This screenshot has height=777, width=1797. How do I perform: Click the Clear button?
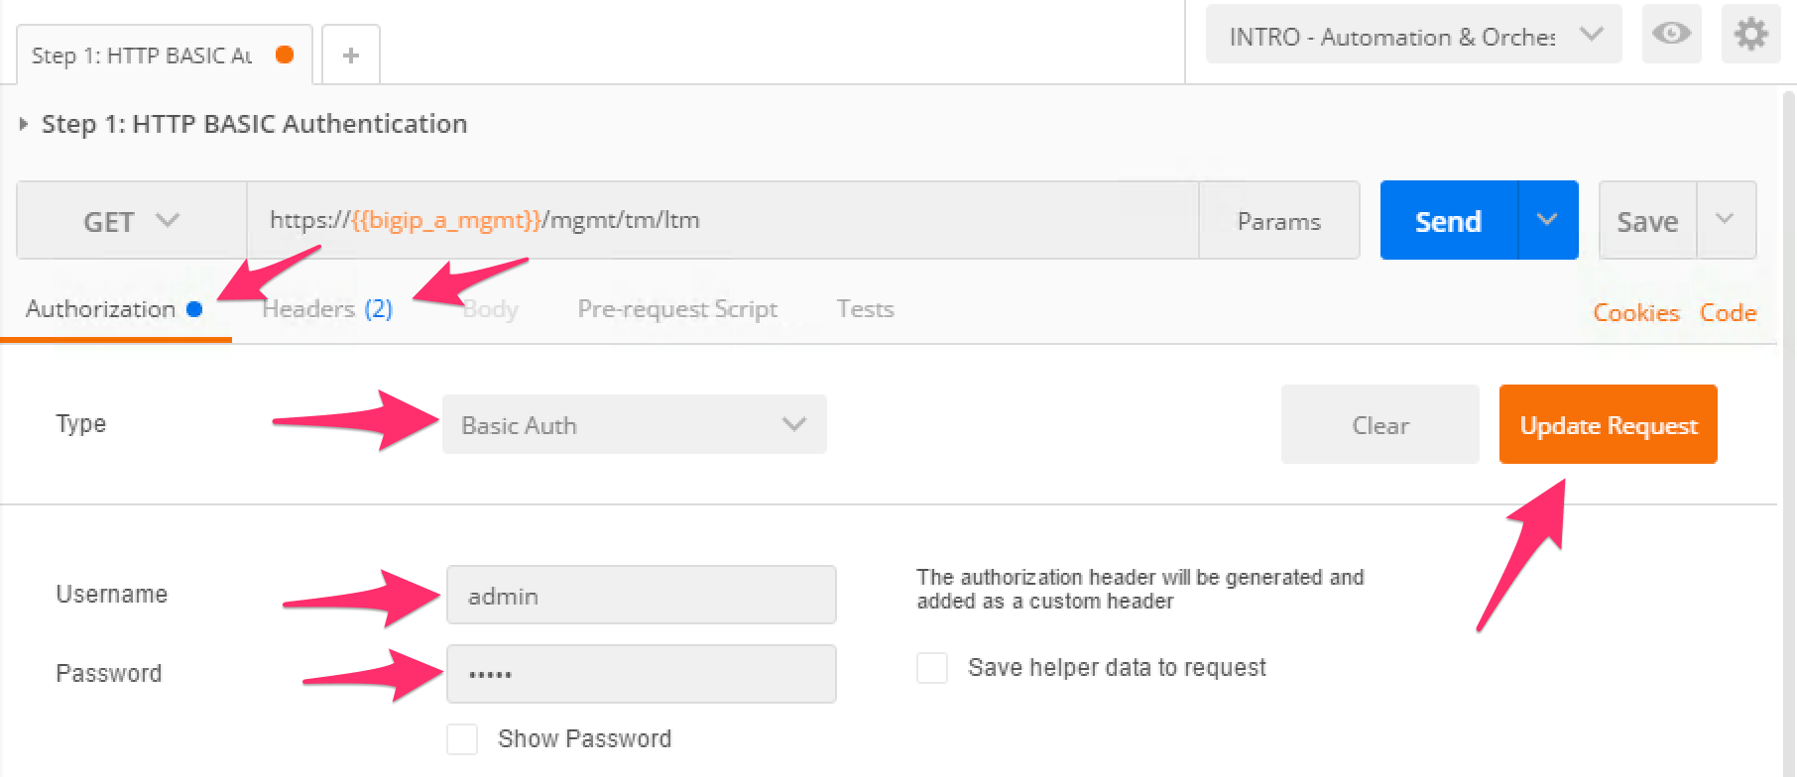pos(1379,425)
